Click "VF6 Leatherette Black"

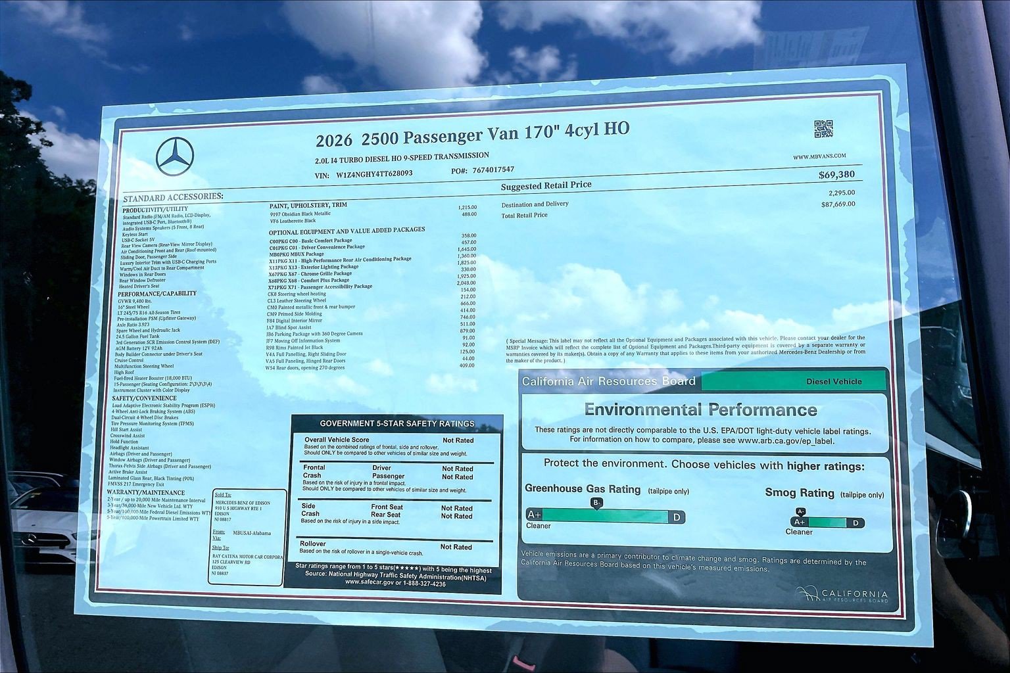pos(293,221)
